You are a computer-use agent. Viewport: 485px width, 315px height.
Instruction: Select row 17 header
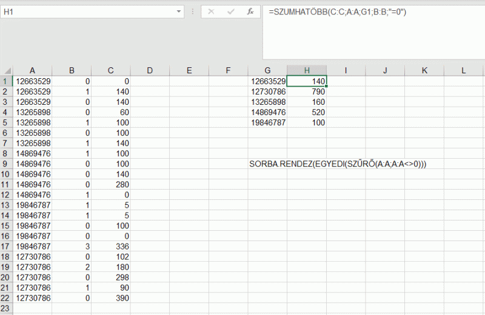click(x=6, y=247)
